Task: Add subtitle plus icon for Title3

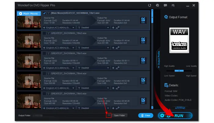Action: click(113, 68)
